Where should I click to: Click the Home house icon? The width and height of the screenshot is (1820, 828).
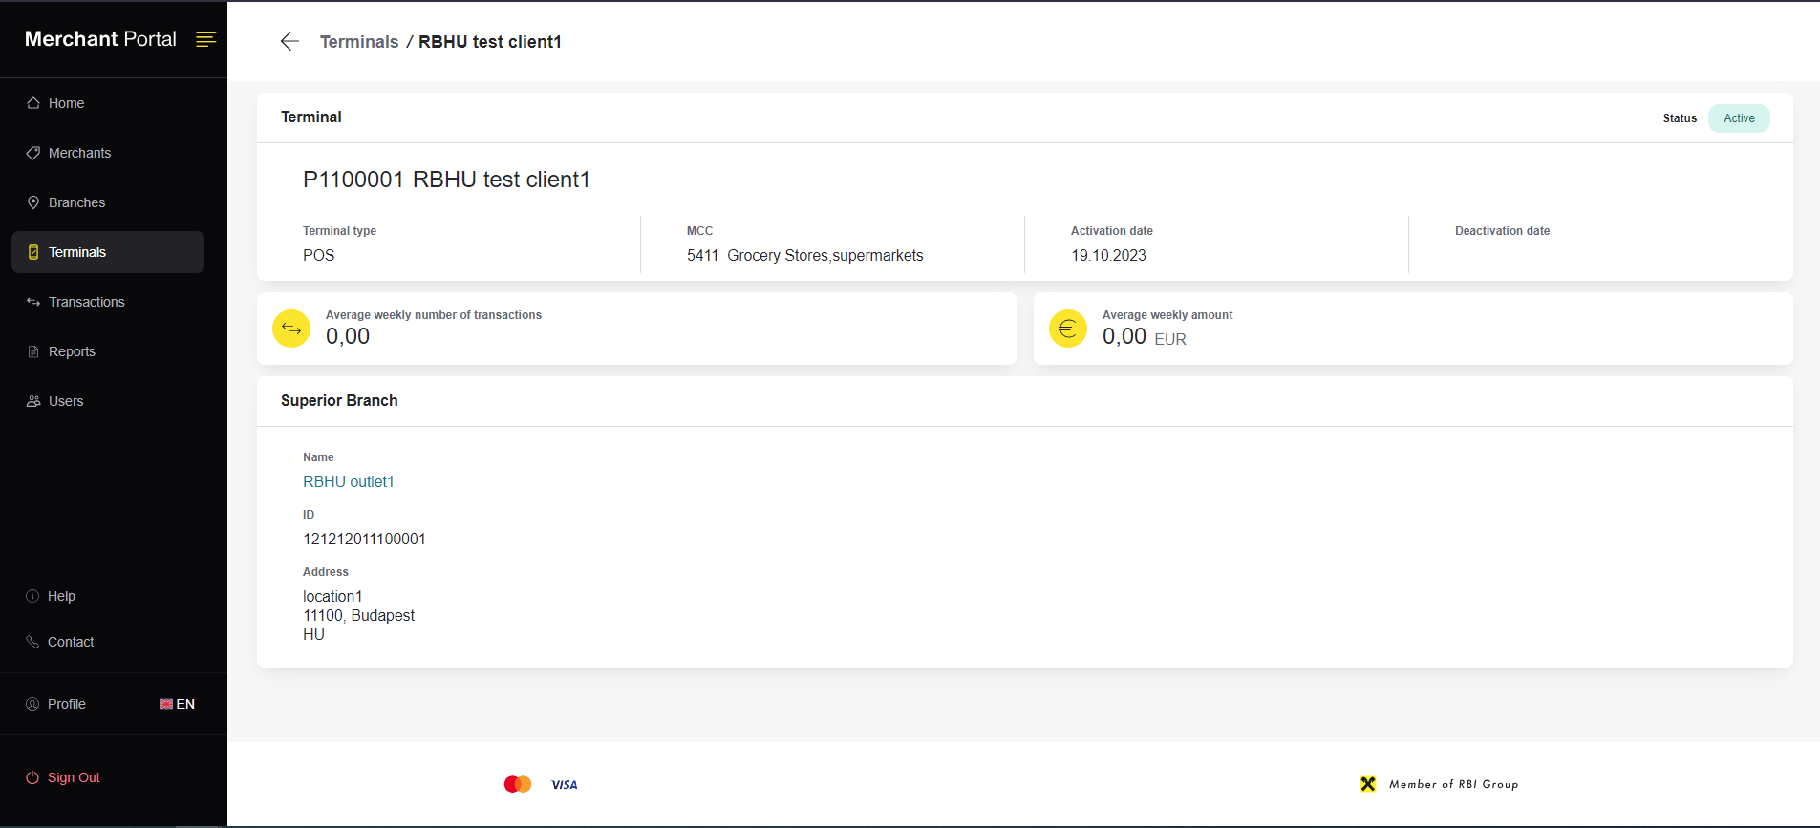[33, 103]
